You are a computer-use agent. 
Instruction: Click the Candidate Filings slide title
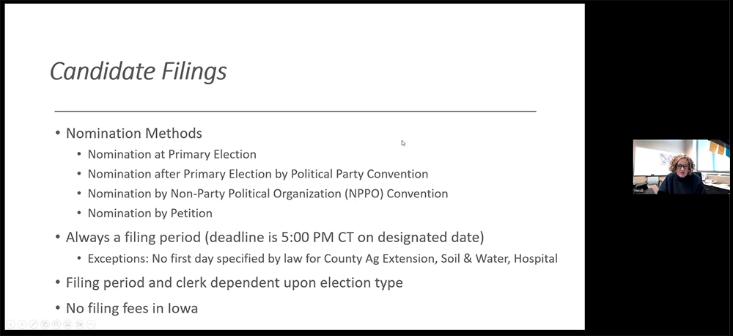pyautogui.click(x=139, y=71)
